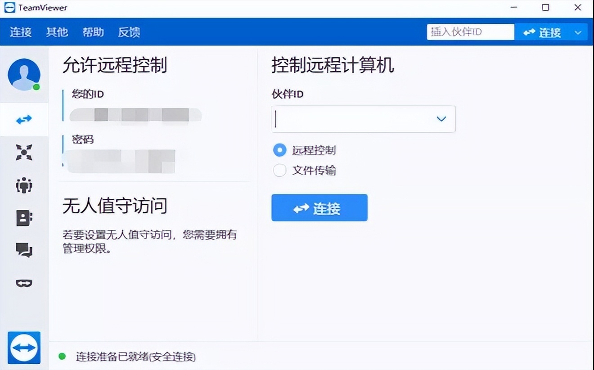
Task: Focus the 伙伴ID input field
Action: (364, 119)
